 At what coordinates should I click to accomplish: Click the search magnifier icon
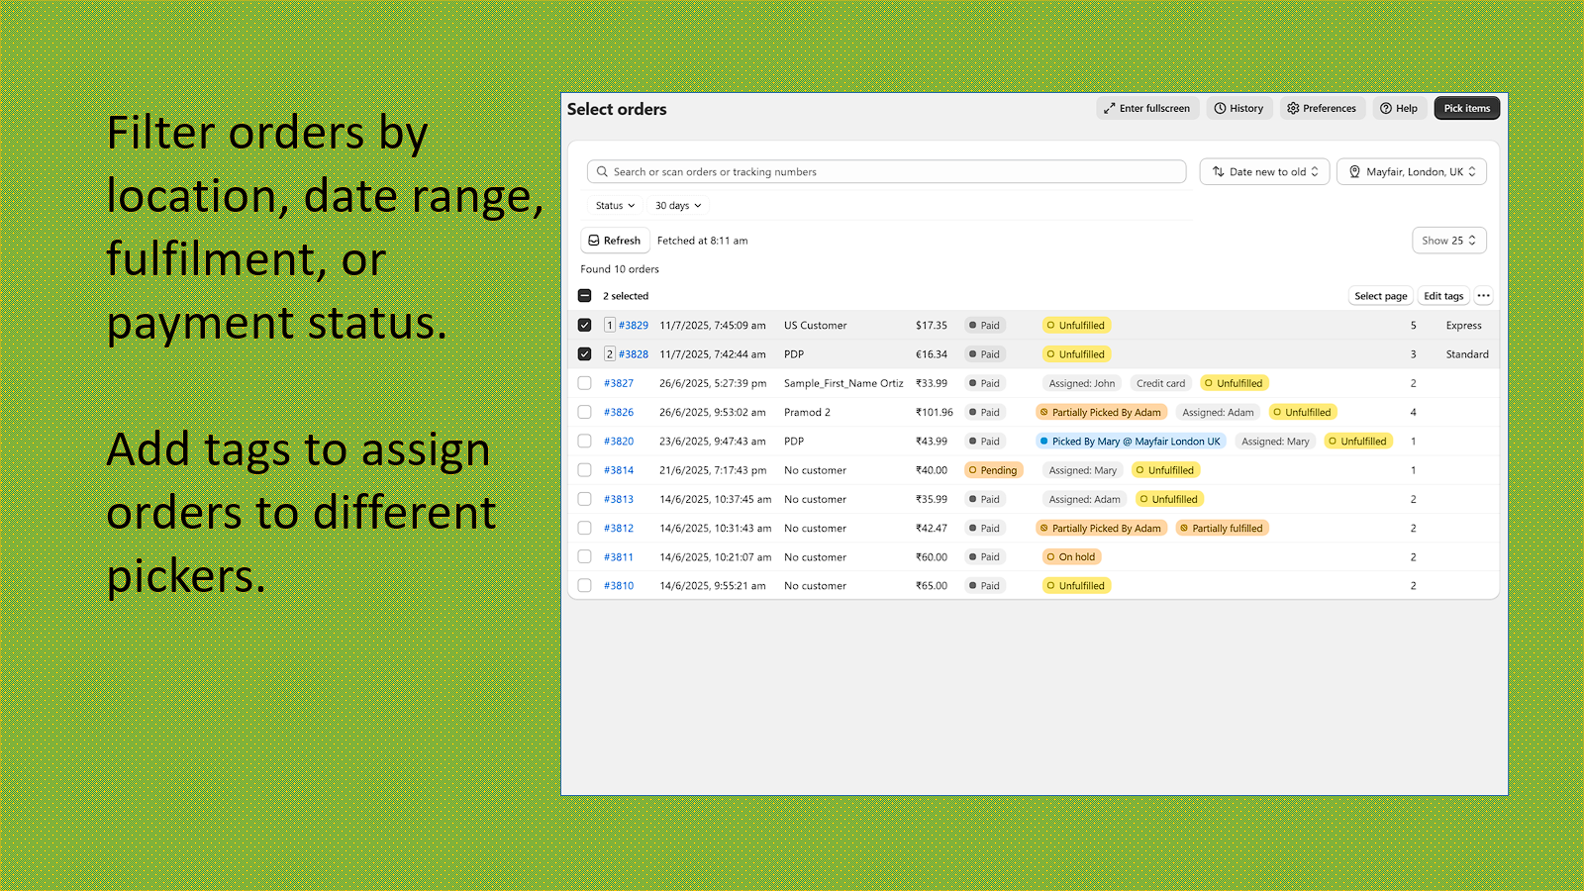[602, 172]
